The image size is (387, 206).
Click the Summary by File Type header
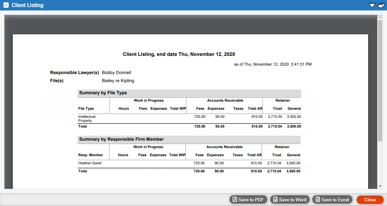(103, 93)
